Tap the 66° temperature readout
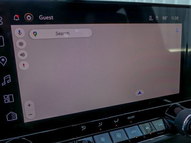Image resolution: width=191 pixels, height=143 pixels. tap(165, 18)
